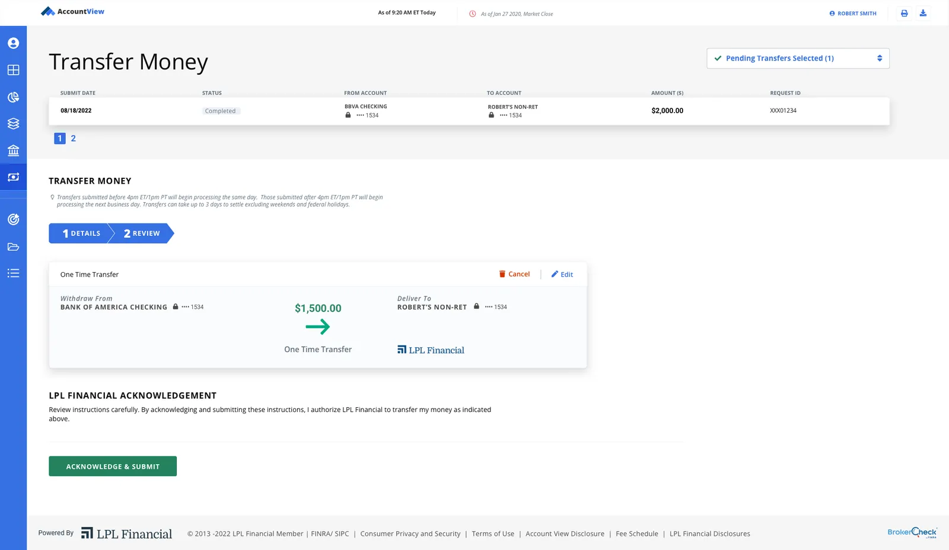
Task: Open the goals target icon in sidebar
Action: pyautogui.click(x=13, y=219)
